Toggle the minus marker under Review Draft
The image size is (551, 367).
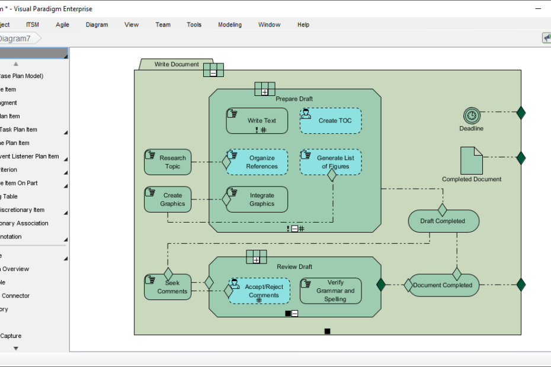click(x=295, y=313)
